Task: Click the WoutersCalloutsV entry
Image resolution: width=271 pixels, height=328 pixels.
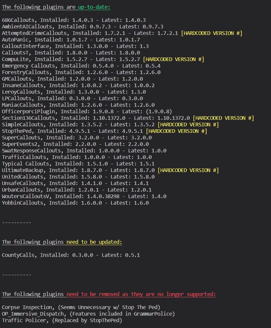Action: (84, 196)
